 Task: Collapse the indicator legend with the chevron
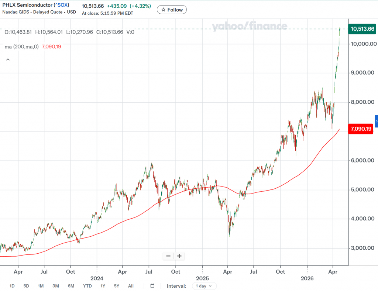pyautogui.click(x=8, y=59)
